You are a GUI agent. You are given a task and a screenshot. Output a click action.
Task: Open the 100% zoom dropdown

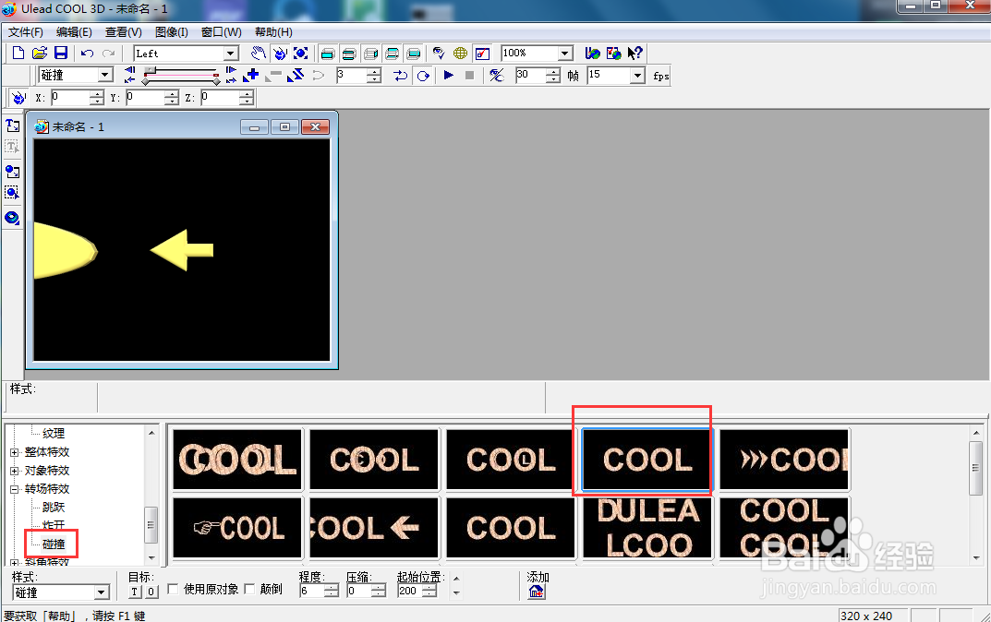pyautogui.click(x=565, y=53)
